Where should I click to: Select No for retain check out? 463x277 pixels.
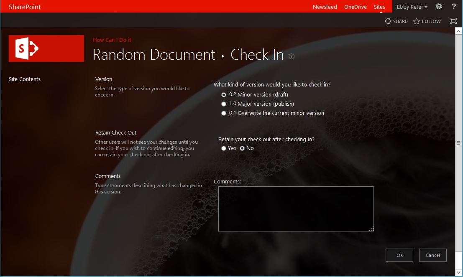(x=242, y=148)
